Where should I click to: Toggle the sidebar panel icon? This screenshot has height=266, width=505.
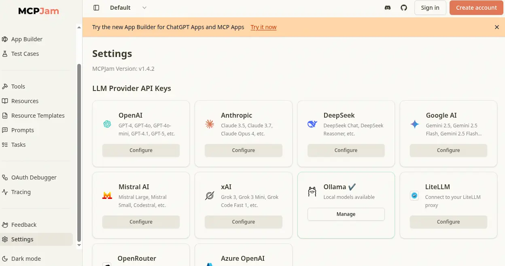coord(96,8)
